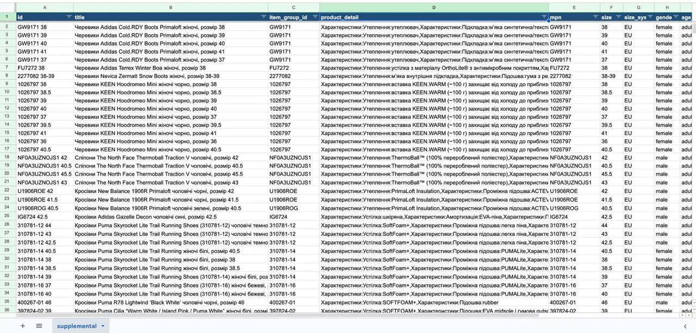Select the '1026797 36' id cell
Viewport: 696px width, 333px height.
pos(45,142)
